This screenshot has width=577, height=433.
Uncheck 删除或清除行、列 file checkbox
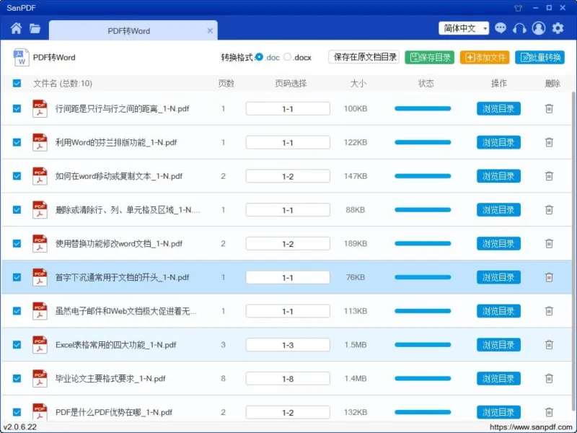pyautogui.click(x=17, y=210)
